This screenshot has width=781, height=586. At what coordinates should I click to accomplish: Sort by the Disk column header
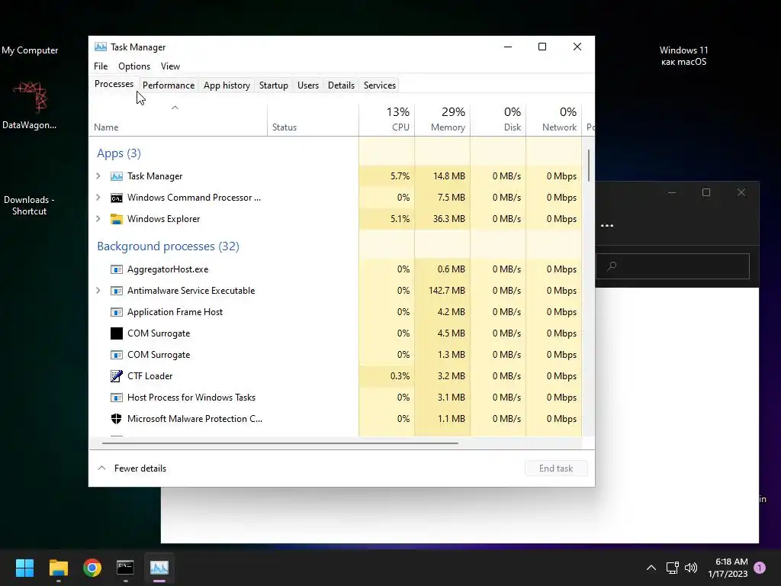tap(498, 120)
